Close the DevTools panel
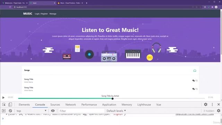The width and height of the screenshot is (222, 125). pos(219,105)
